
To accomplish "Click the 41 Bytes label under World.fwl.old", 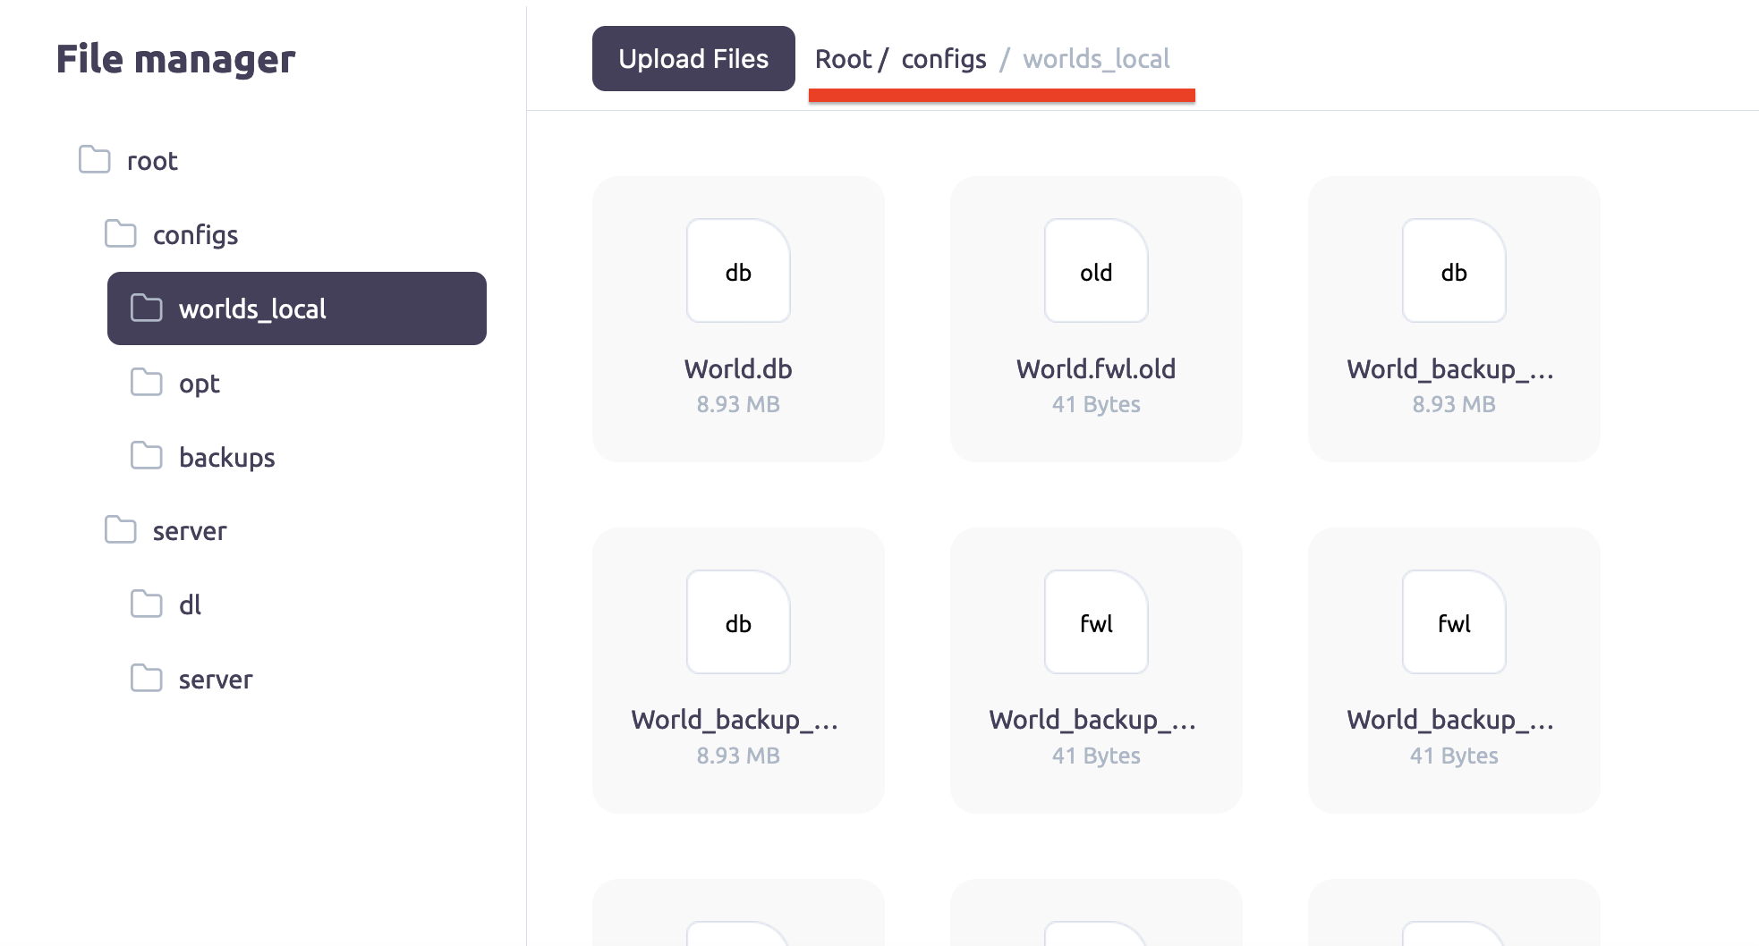I will (1095, 404).
